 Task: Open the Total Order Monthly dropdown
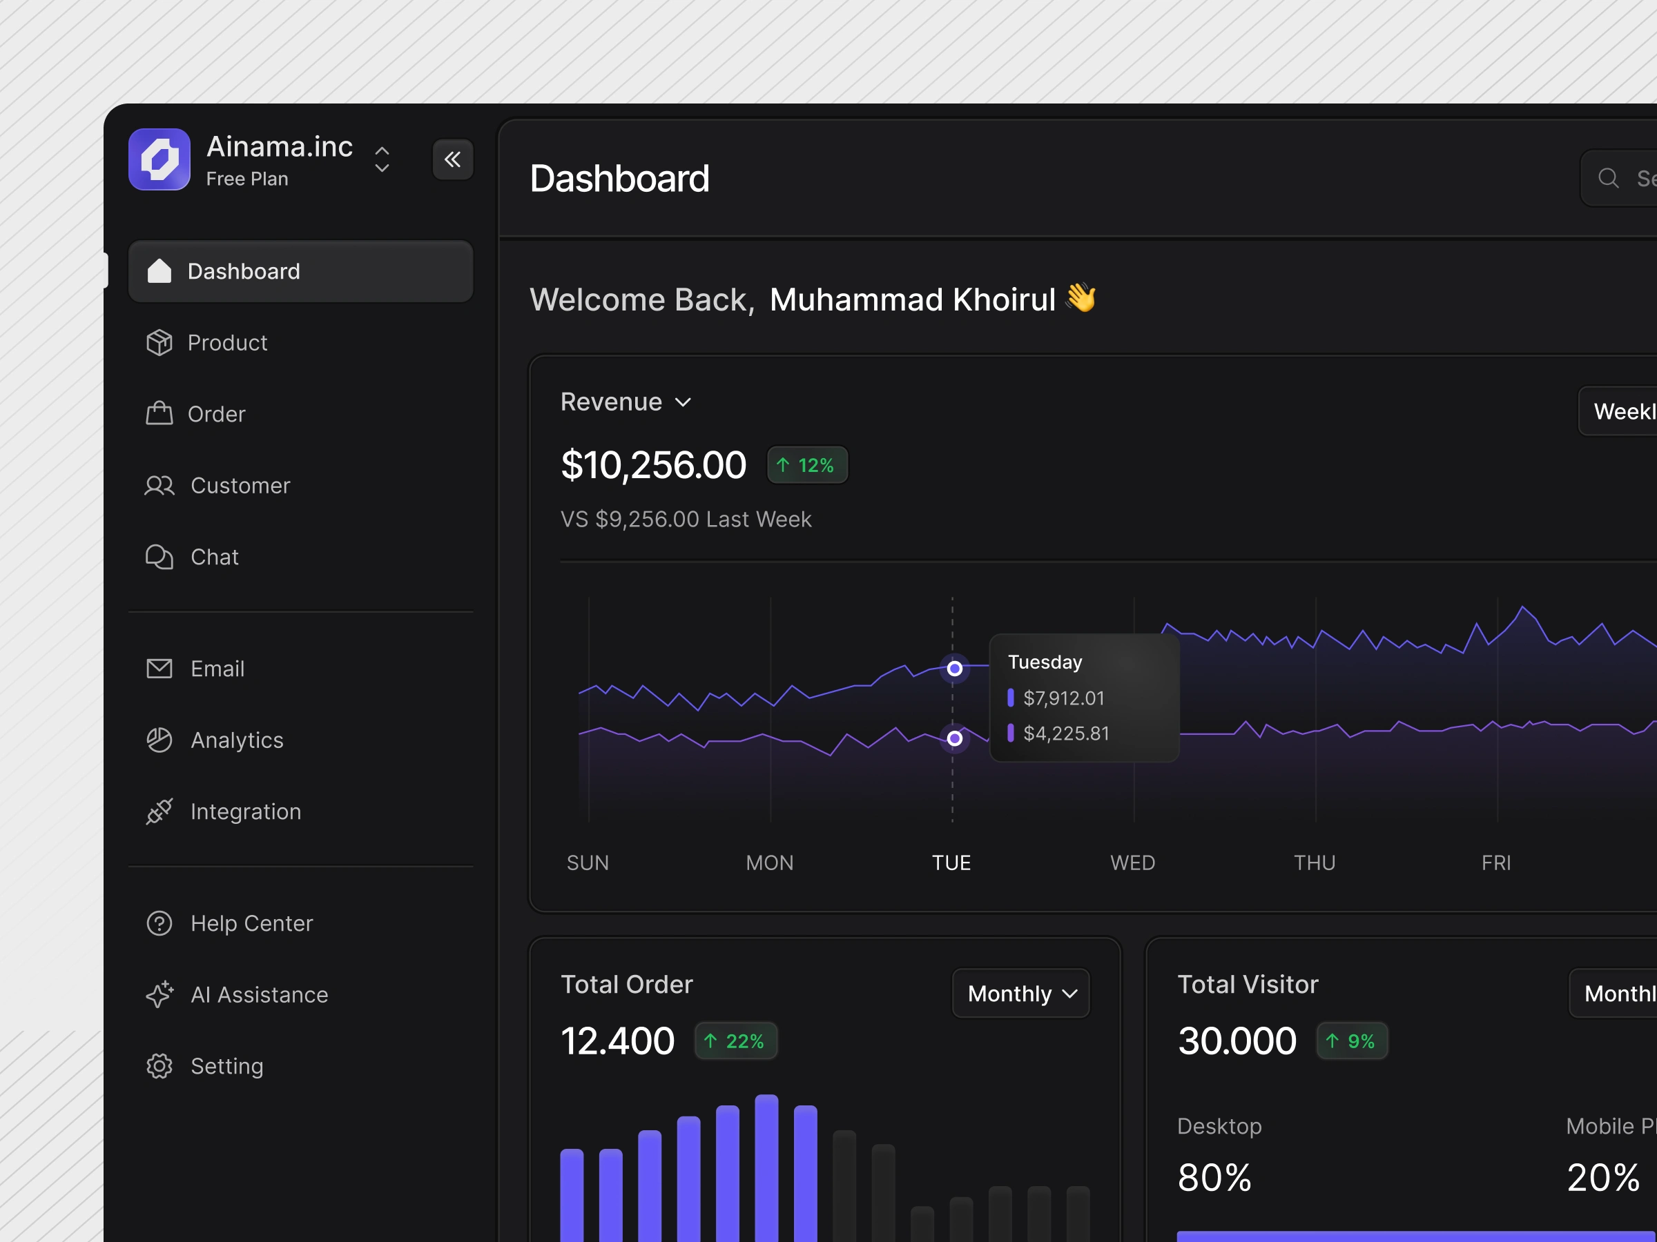[1020, 994]
